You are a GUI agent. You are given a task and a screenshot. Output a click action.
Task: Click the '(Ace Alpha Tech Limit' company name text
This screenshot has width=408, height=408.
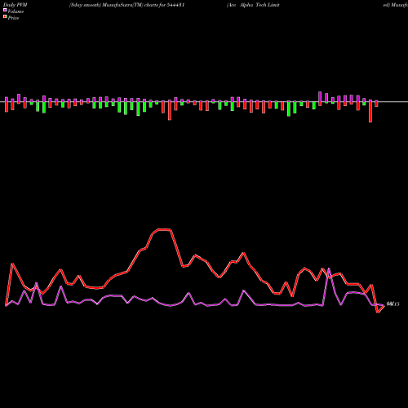point(253,5)
